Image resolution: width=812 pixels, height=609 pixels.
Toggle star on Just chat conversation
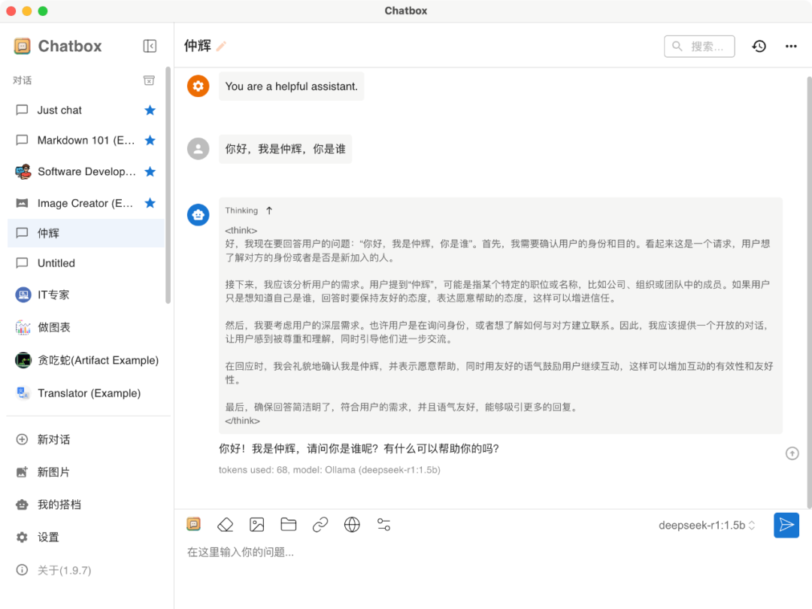click(x=150, y=111)
